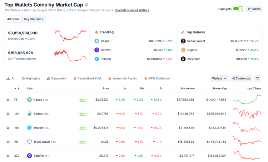
Task: Favorite Kaspa with its star
Action: coord(8,100)
